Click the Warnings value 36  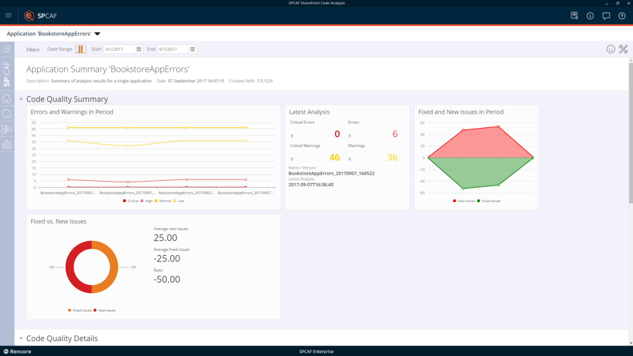[392, 158]
